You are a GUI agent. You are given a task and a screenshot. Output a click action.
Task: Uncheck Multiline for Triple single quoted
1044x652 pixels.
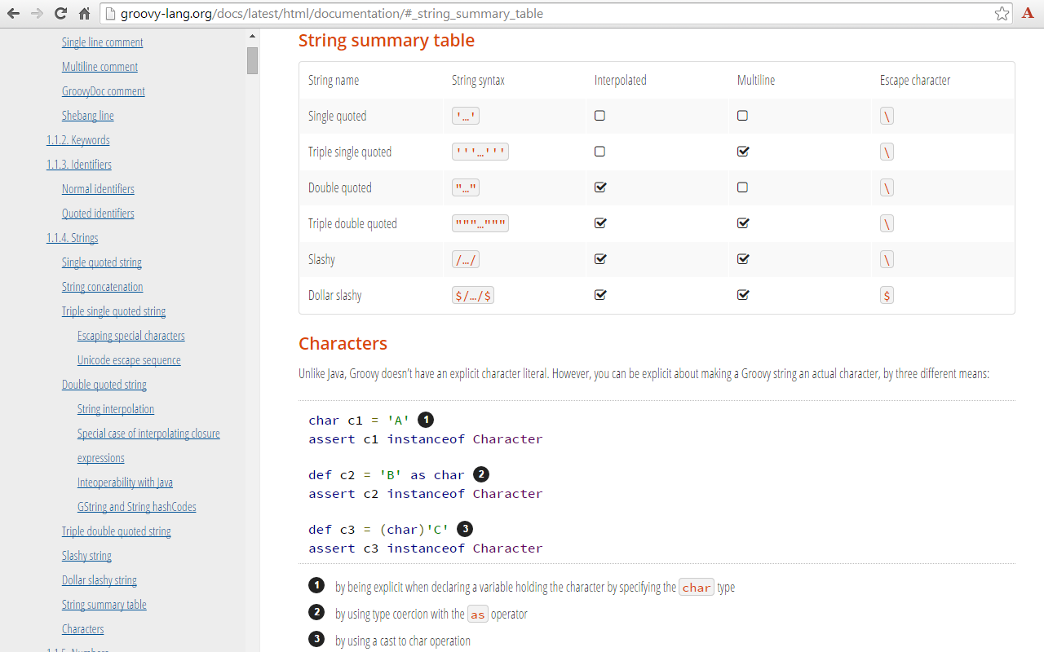(742, 151)
